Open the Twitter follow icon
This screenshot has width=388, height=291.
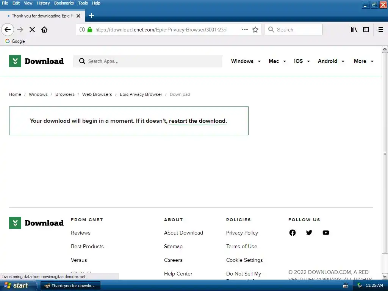(x=309, y=233)
